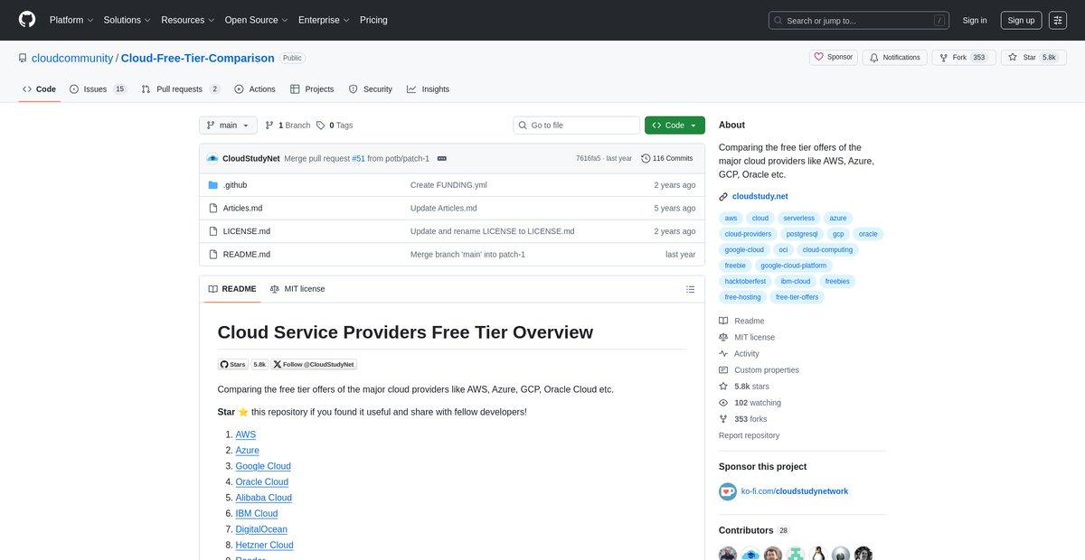Viewport: 1085px width, 560px height.
Task: Open the command palette icon in header
Action: pos(1058,20)
